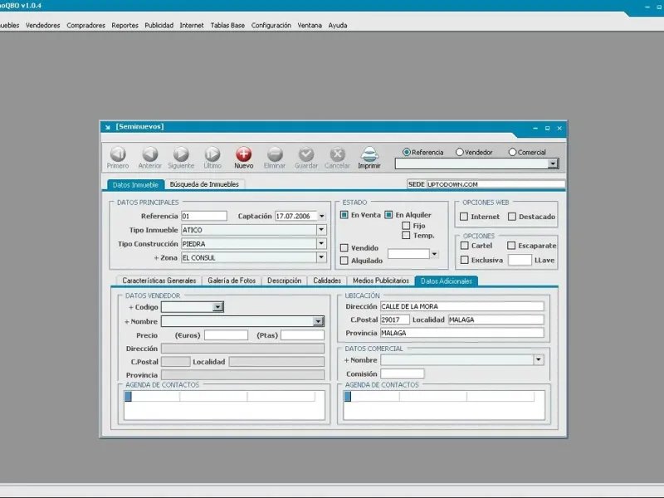Select the Datos Adicionales tab
This screenshot has height=498, width=664.
447,281
